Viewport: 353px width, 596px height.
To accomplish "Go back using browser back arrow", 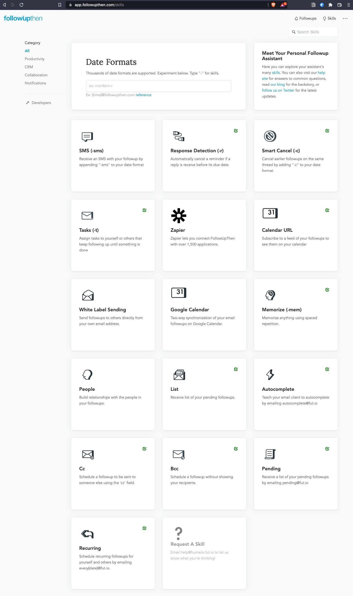I will [4, 5].
